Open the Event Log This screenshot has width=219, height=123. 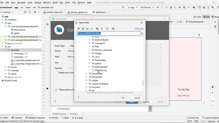(193, 118)
